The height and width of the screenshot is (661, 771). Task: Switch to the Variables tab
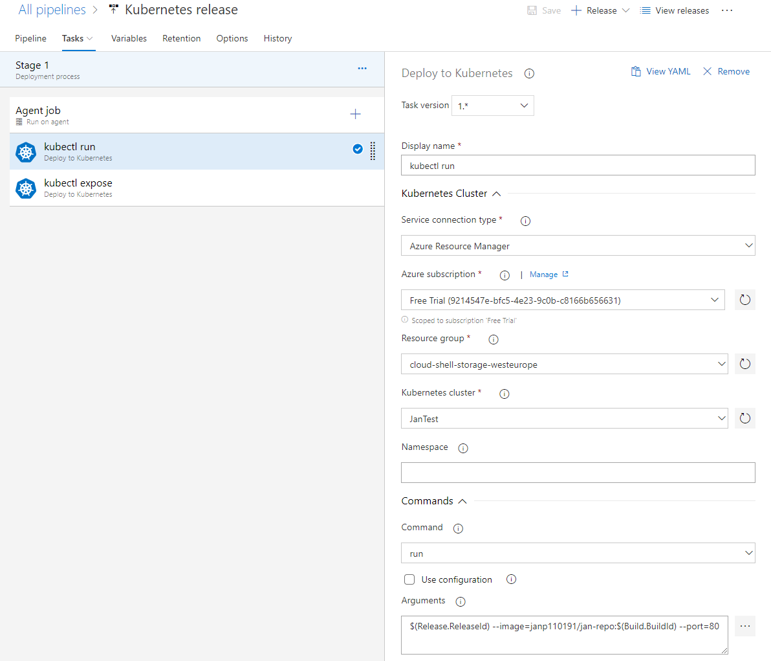129,38
